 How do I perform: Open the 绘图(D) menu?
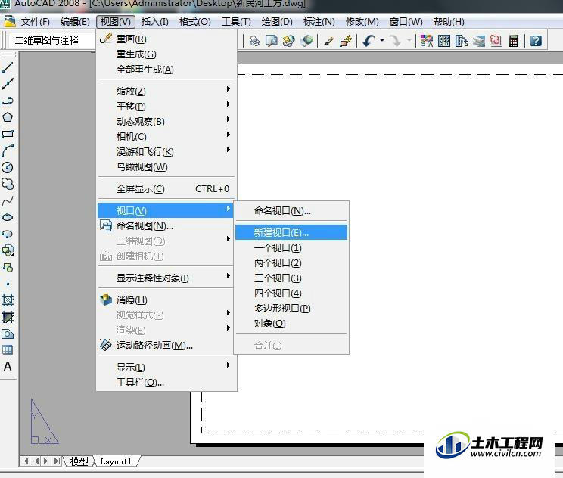[277, 22]
